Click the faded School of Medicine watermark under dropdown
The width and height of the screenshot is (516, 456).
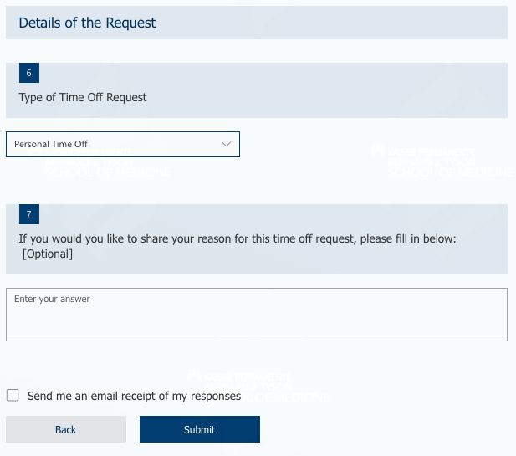tap(108, 172)
